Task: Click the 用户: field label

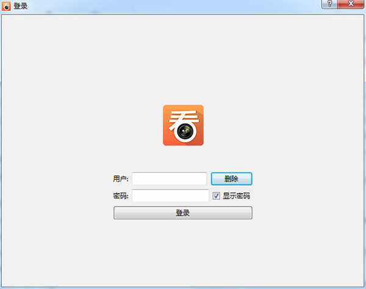Action: [120, 179]
